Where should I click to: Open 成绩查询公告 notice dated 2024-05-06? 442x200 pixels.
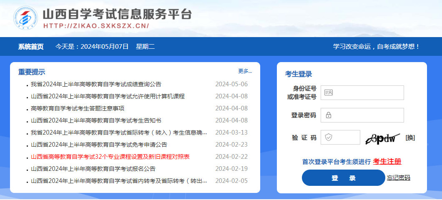point(96,84)
